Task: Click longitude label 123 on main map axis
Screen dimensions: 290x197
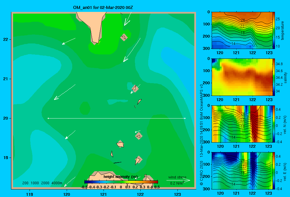Action: (x=177, y=194)
